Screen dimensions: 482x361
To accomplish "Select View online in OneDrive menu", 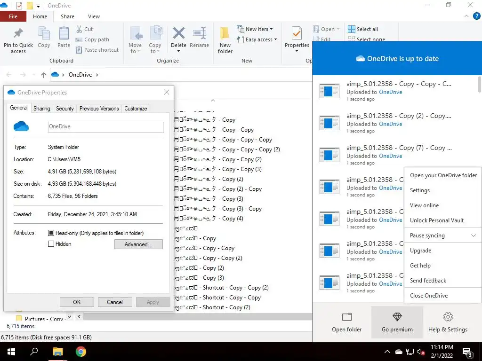I will coord(443,205).
